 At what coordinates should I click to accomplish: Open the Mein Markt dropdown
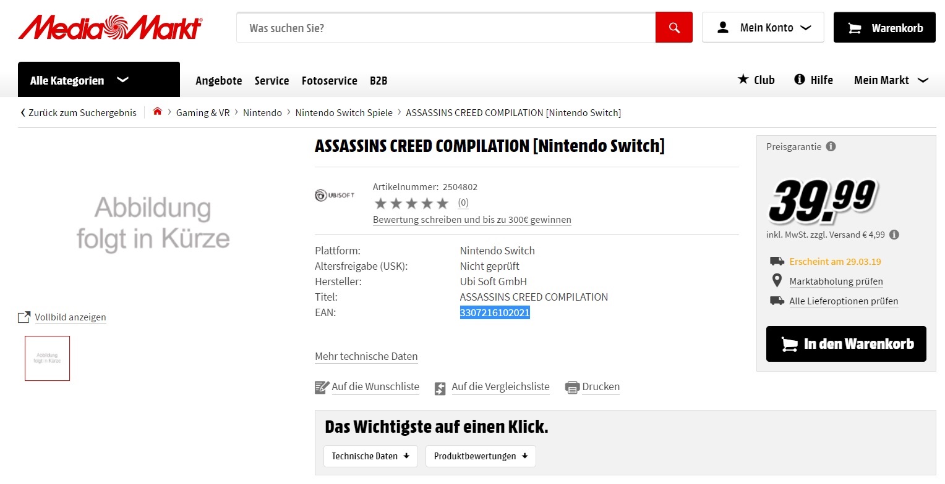891,80
